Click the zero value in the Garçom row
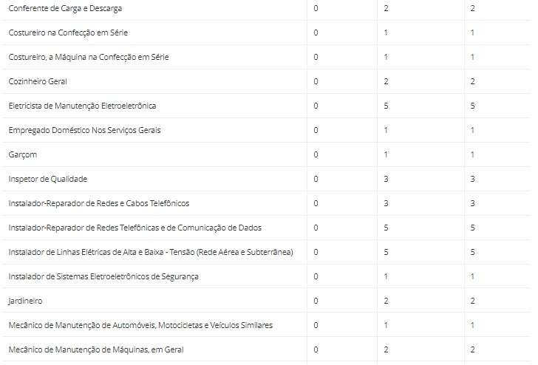The width and height of the screenshot is (538, 365). pyautogui.click(x=316, y=154)
